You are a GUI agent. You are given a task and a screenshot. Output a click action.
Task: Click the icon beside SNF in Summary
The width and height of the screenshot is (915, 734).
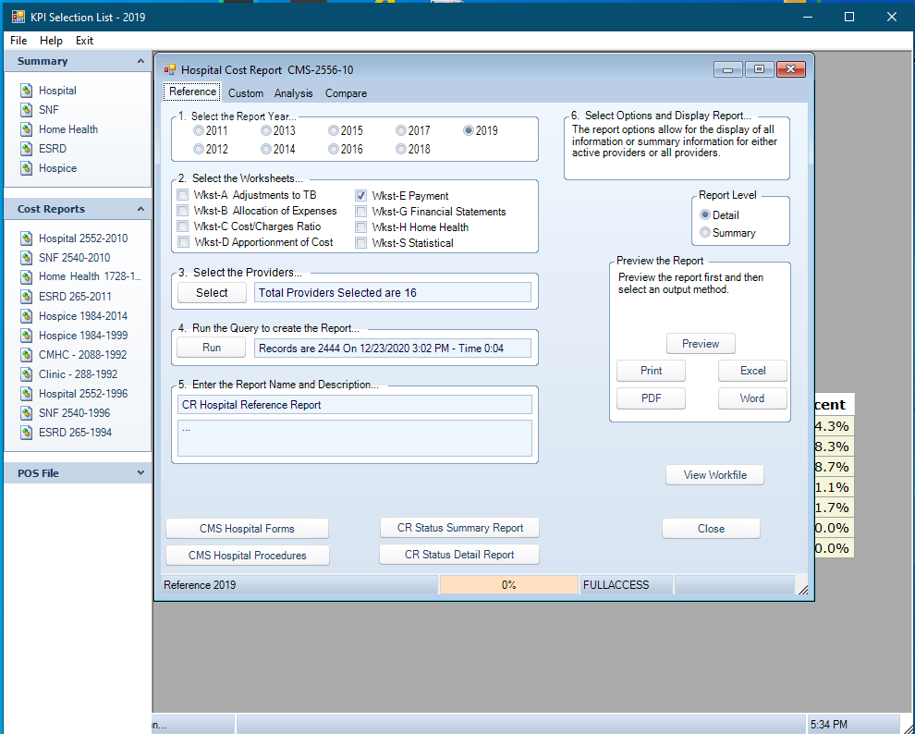click(26, 110)
